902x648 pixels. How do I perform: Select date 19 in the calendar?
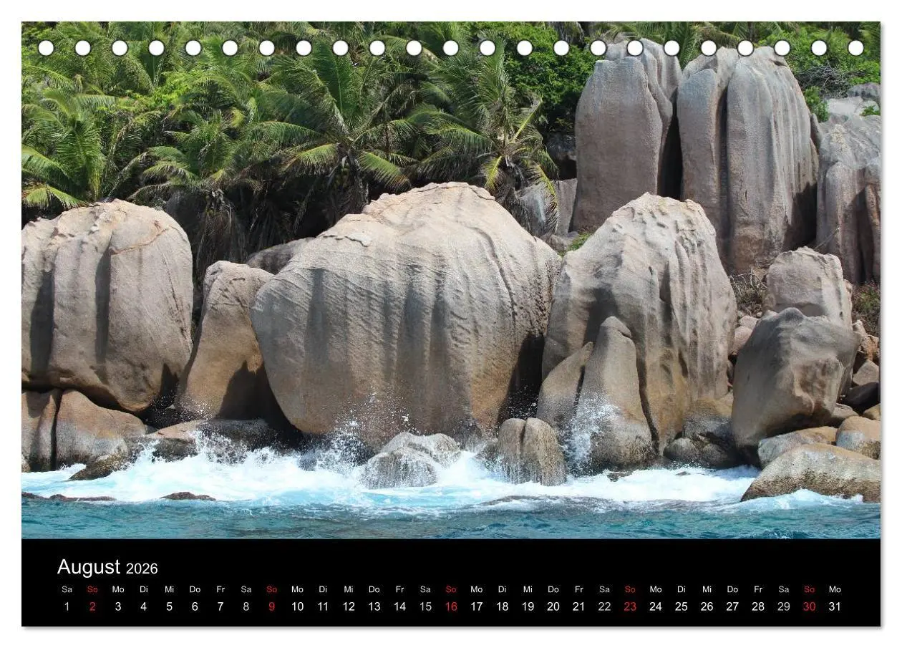pos(528,606)
